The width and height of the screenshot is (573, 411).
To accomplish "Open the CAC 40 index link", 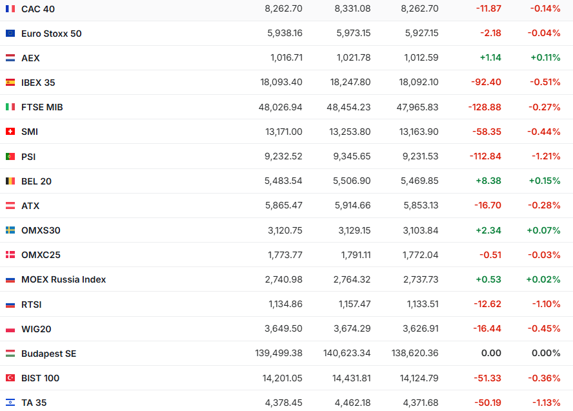I will (x=38, y=9).
